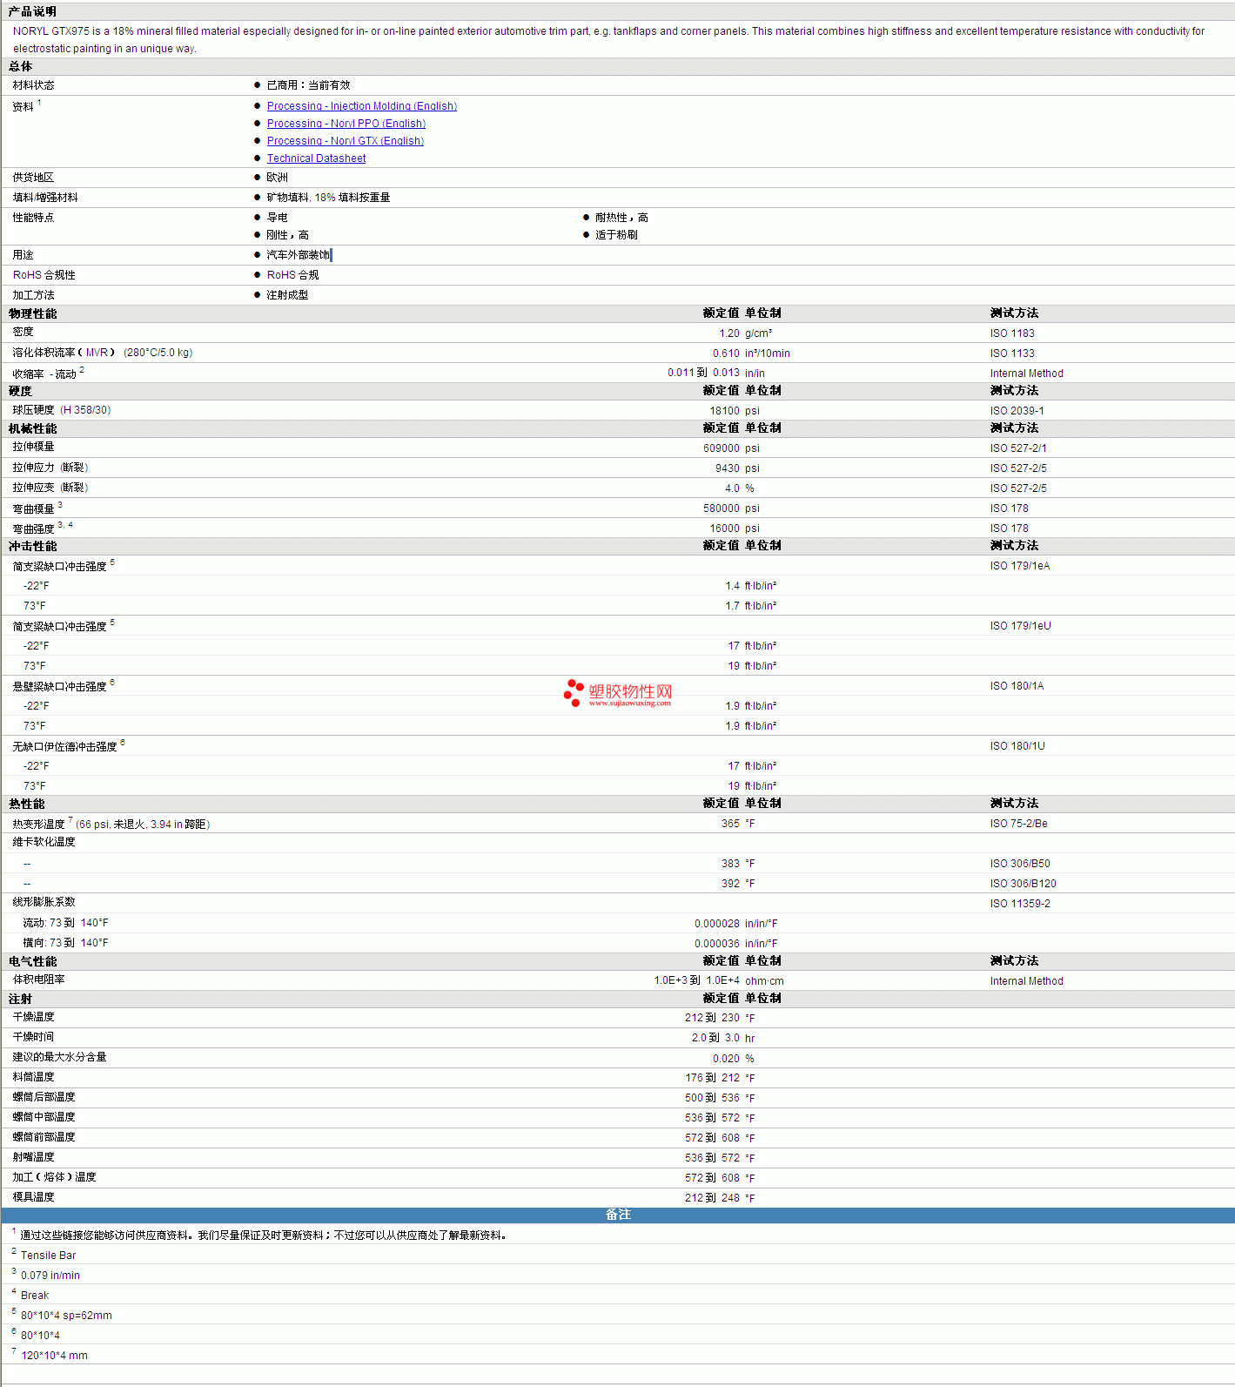Click the melt volume rate value 0.610
The image size is (1235, 1387).
coord(726,353)
